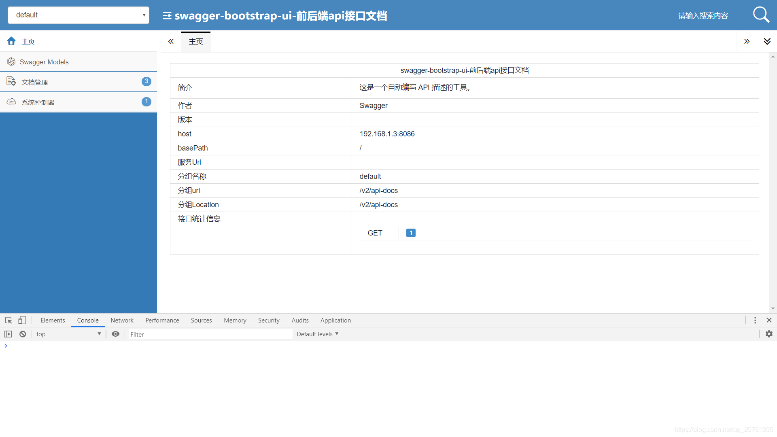Open Swagger Models in the sidebar

79,62
